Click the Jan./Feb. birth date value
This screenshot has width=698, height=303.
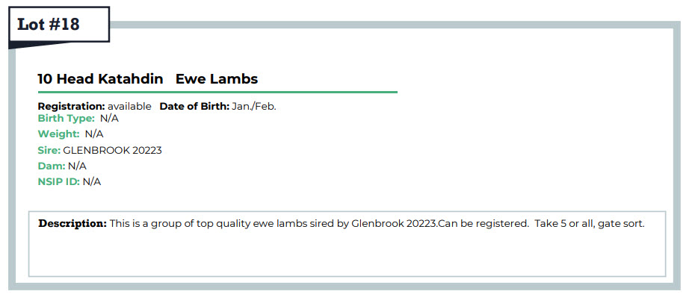tap(254, 107)
